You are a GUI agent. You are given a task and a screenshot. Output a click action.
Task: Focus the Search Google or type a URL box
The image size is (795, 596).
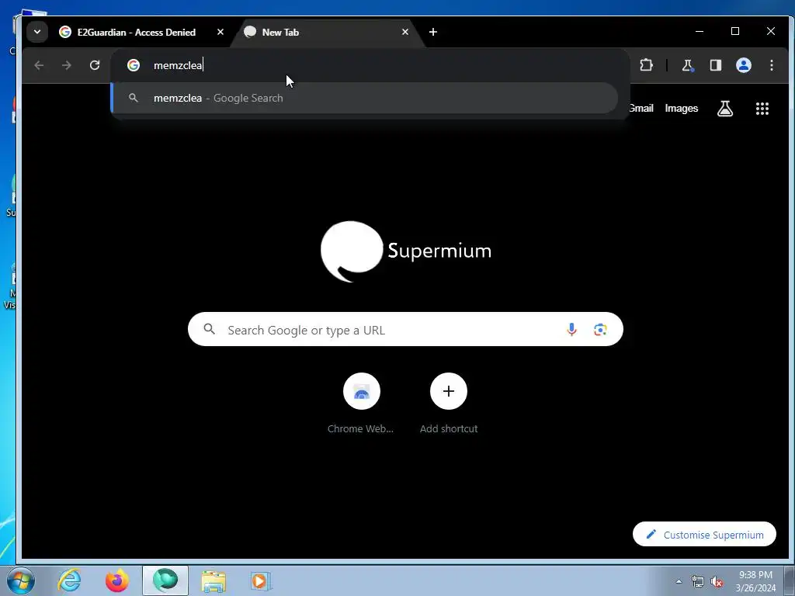coord(405,329)
